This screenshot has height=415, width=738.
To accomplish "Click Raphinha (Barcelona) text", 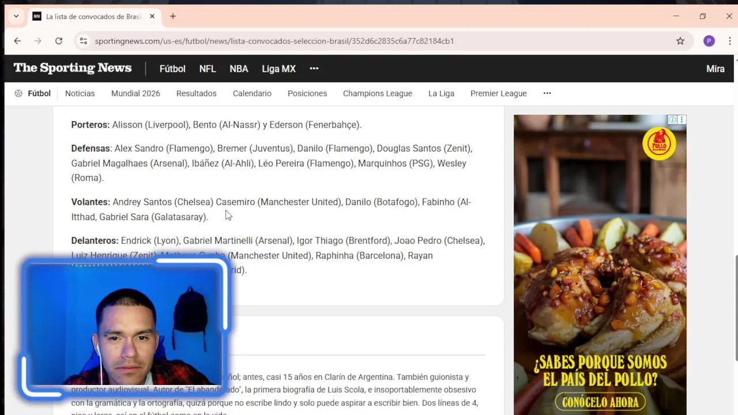I will point(359,255).
